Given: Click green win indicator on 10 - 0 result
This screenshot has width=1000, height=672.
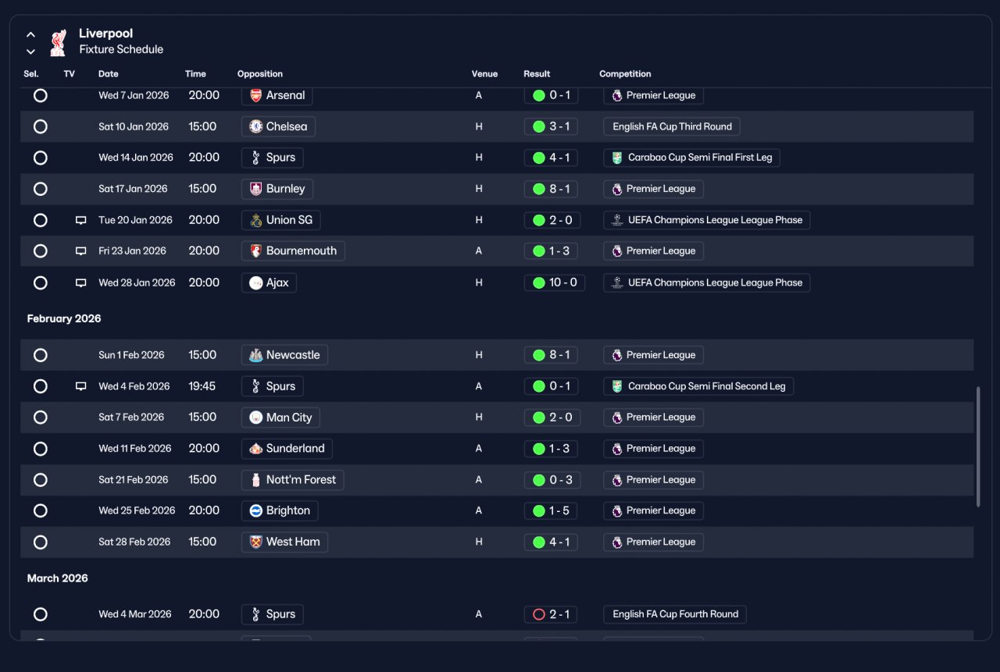Looking at the screenshot, I should tap(538, 283).
